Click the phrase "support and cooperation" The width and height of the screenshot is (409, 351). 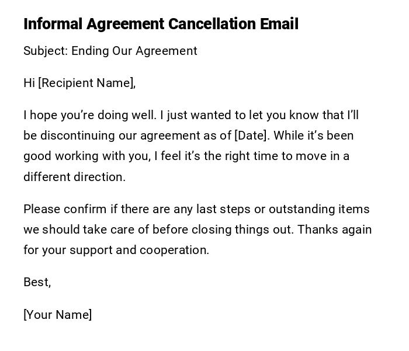tap(139, 250)
